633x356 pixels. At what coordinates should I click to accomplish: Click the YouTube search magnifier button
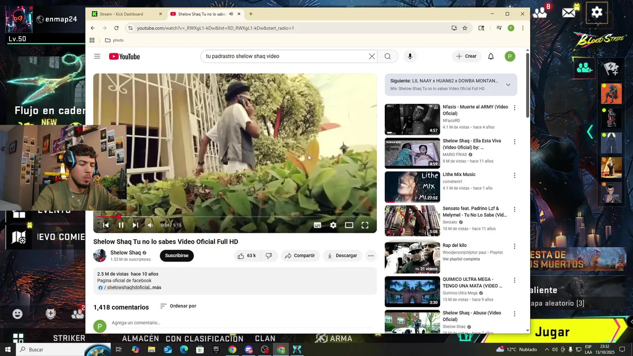pos(388,56)
